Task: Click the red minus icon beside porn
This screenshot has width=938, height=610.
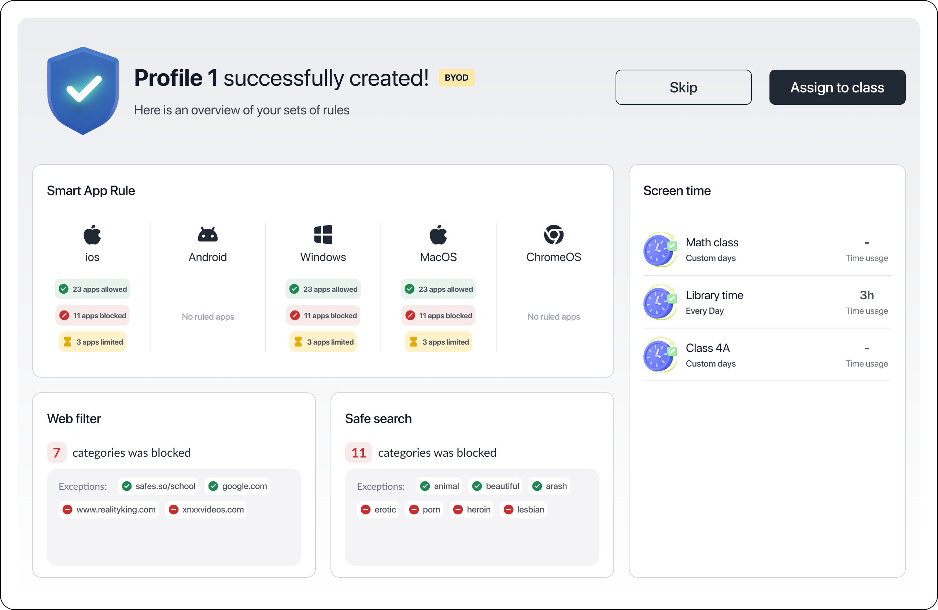Action: coord(414,510)
